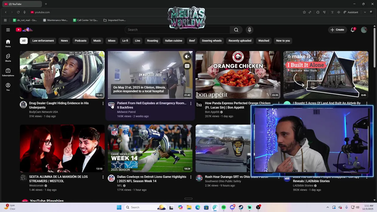377x212 pixels.
Task: Click the Windows taskbar search box
Action: pyautogui.click(x=145, y=207)
